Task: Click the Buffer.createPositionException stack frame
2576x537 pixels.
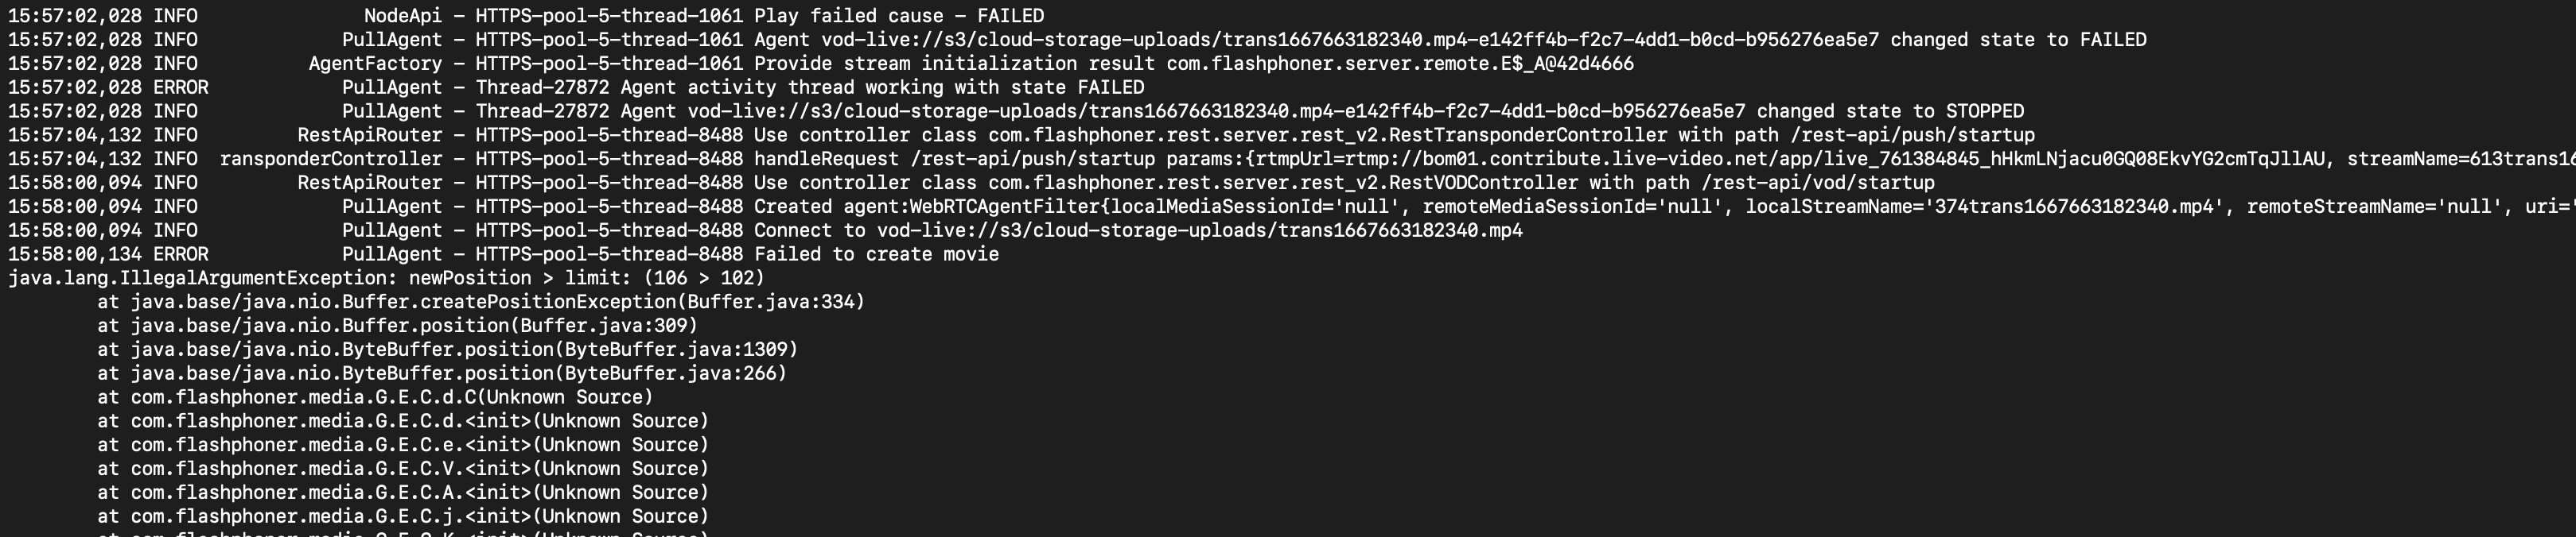Action: tap(481, 303)
